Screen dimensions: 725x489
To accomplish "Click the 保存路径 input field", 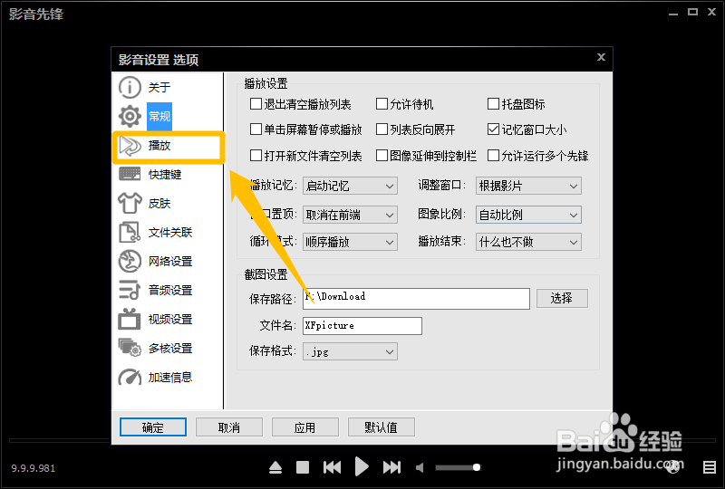I will coord(416,299).
